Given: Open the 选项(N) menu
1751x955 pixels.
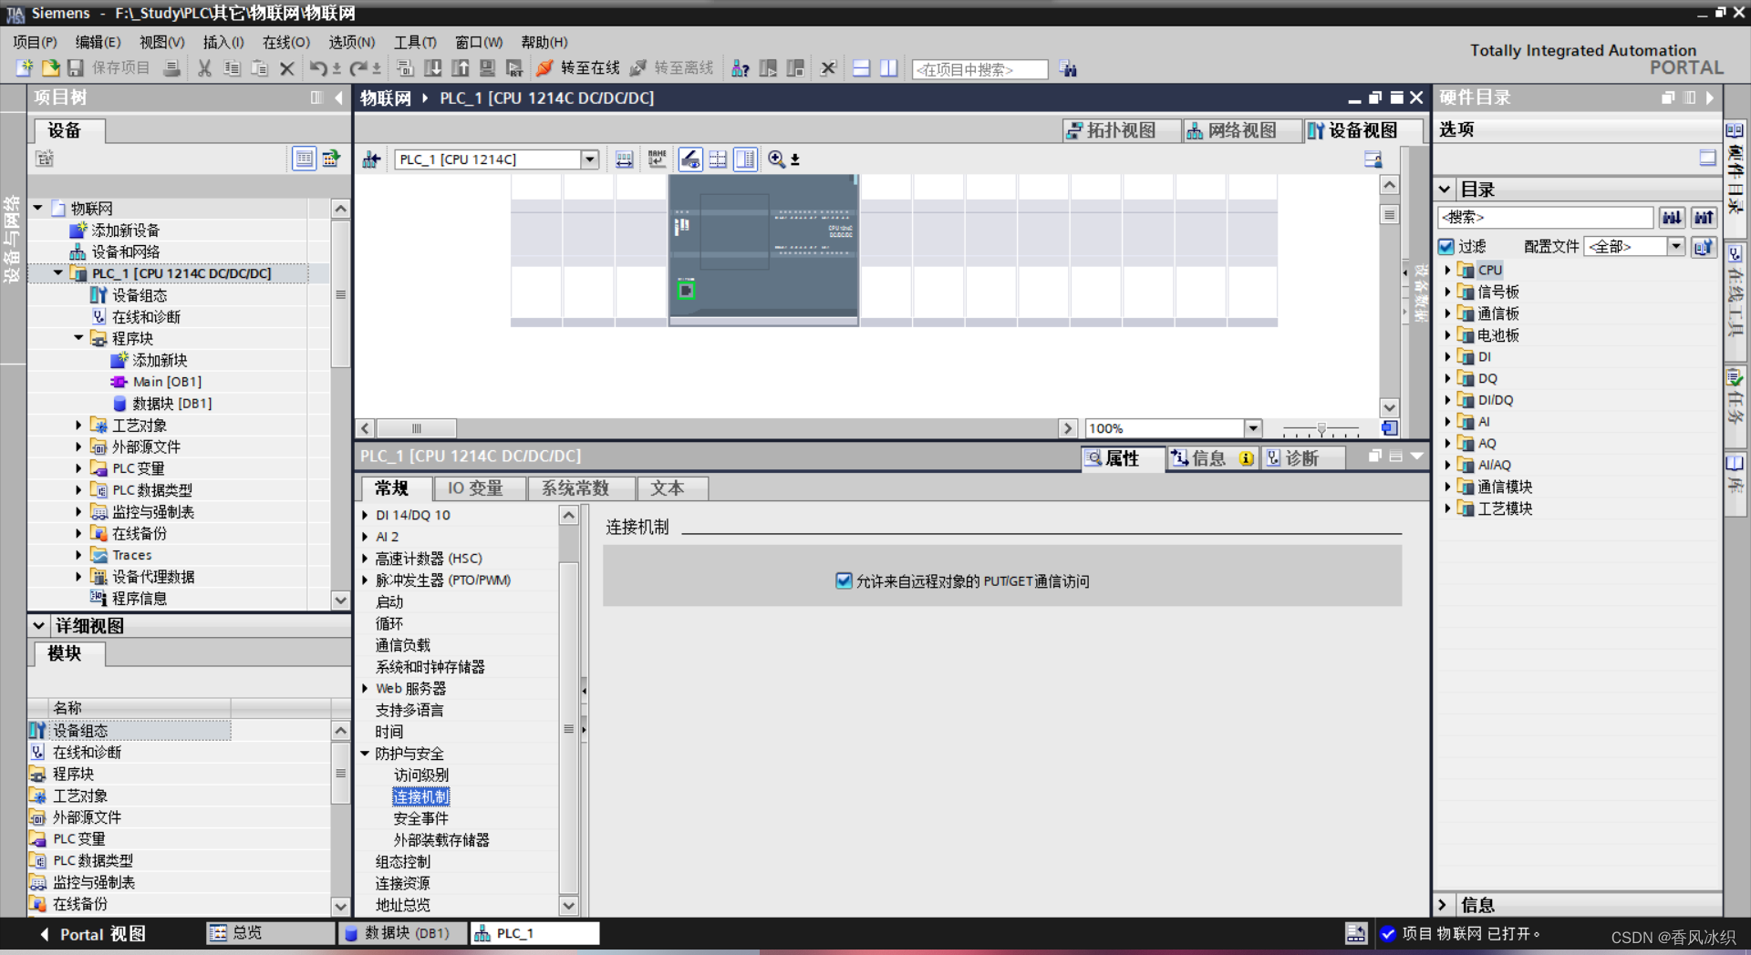Looking at the screenshot, I should [352, 42].
